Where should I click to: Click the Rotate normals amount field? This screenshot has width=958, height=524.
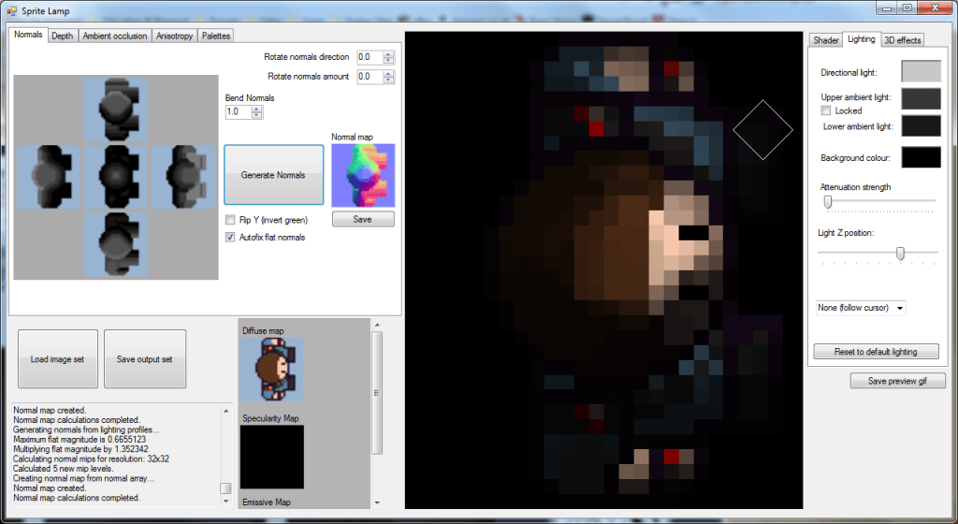coord(369,77)
